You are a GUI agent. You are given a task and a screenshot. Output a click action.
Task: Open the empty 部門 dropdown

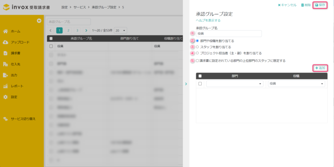click(235, 83)
